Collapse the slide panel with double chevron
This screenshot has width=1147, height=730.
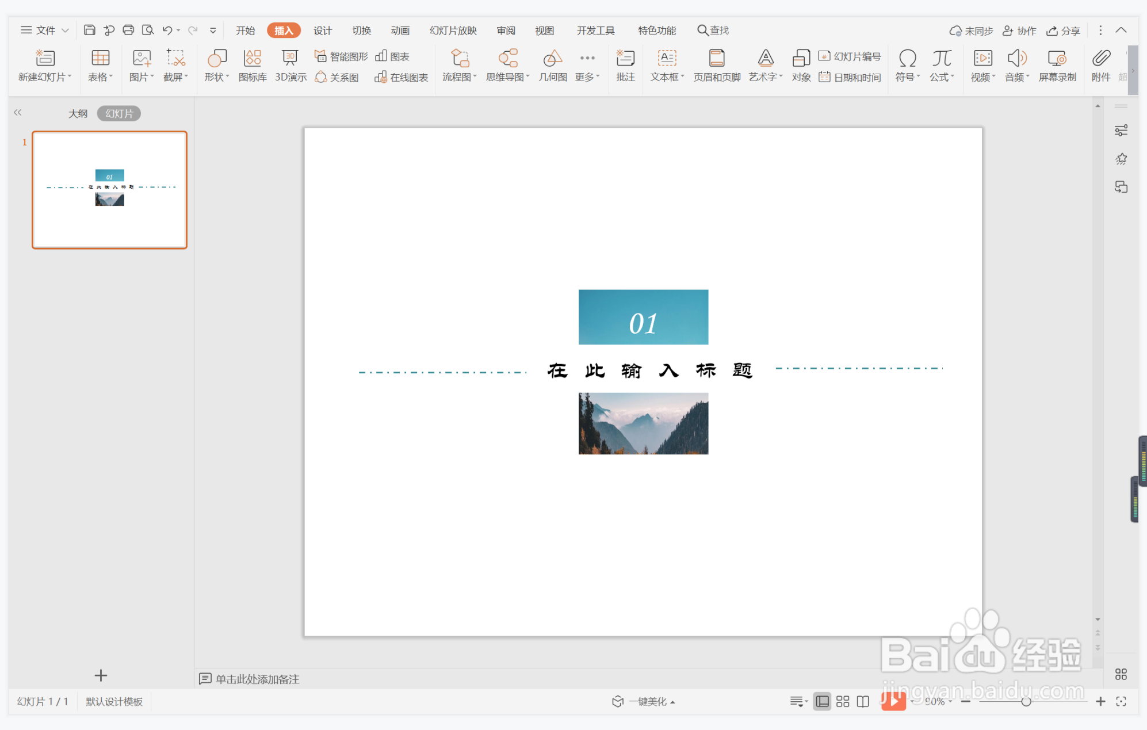coord(18,113)
